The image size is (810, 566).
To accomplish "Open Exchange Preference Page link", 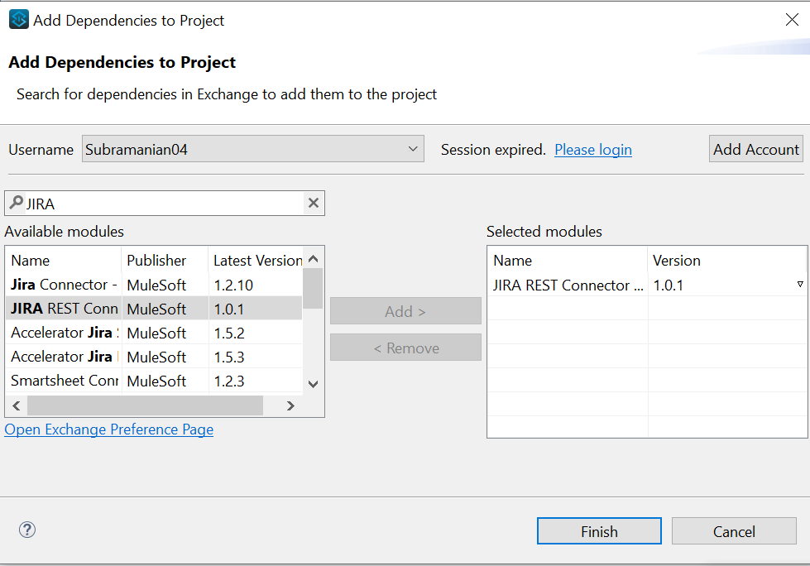I will coord(109,429).
